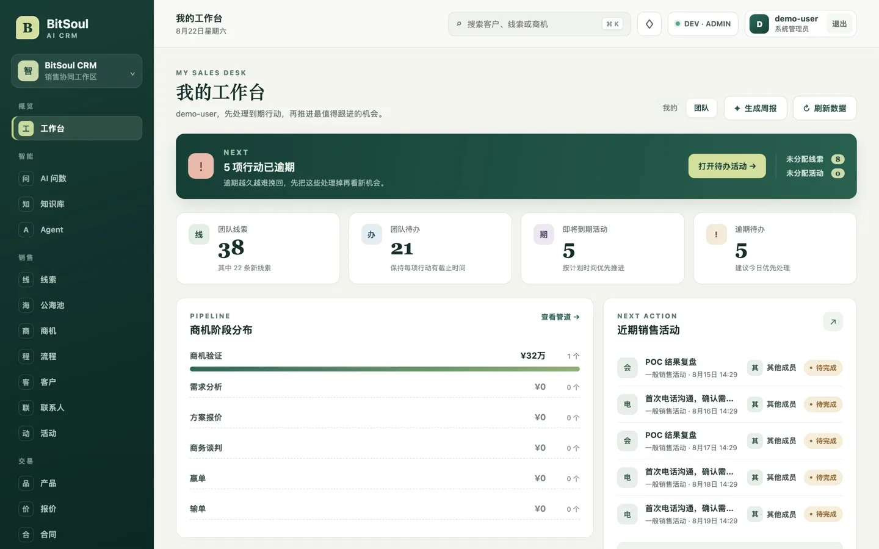Click the 即将到期活动 stat card
This screenshot has height=549, width=879.
[x=602, y=248]
